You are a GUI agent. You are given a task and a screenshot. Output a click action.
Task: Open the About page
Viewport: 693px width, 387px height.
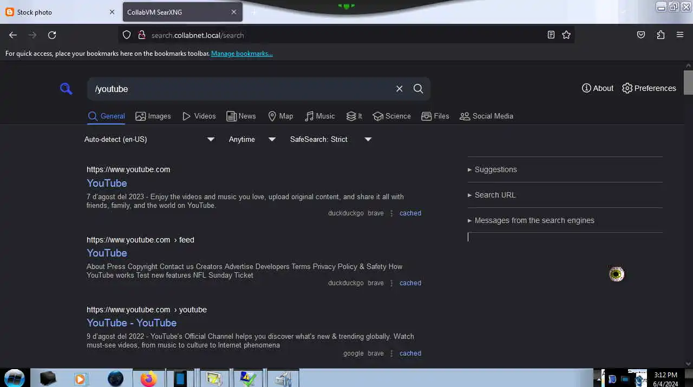click(x=598, y=88)
